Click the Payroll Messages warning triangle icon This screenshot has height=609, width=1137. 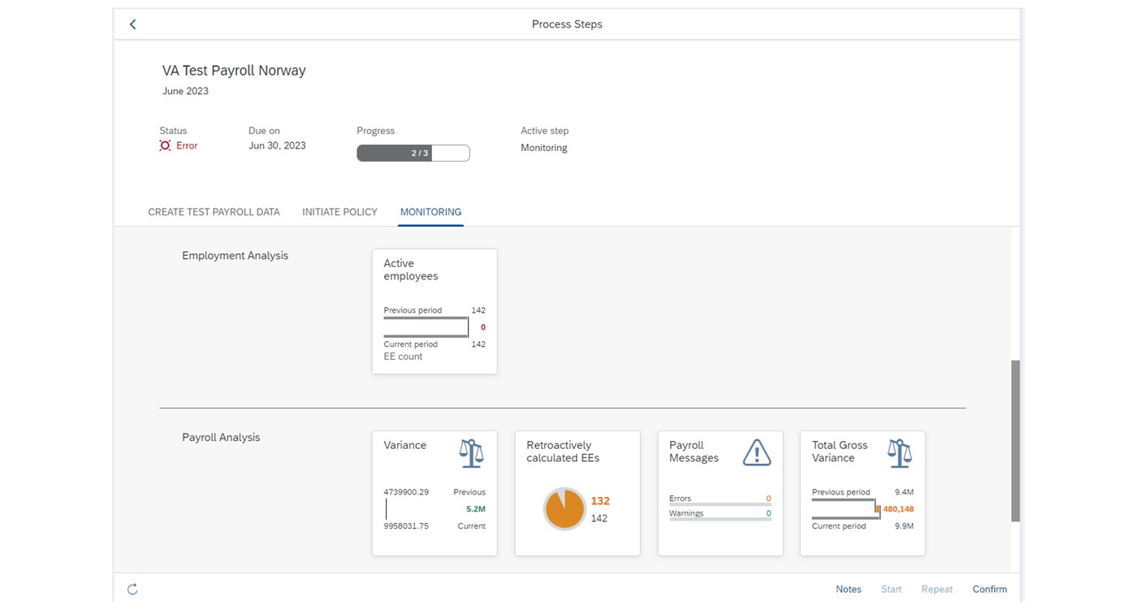pos(756,452)
